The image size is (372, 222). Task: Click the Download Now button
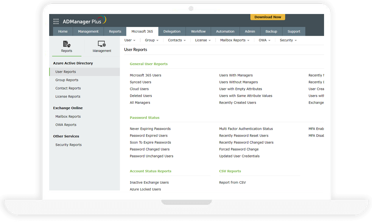pos(268,17)
